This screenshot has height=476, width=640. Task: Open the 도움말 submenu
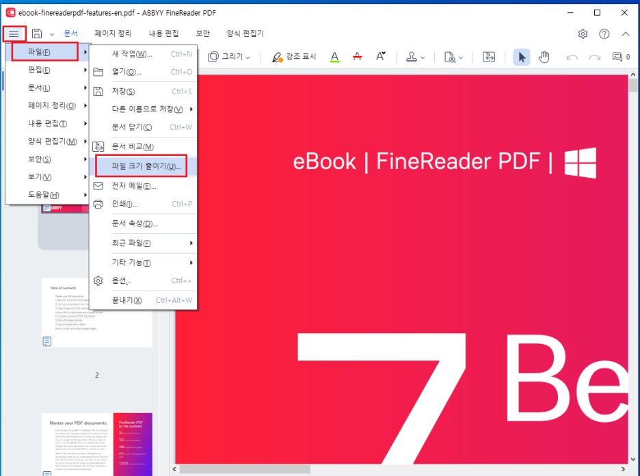tap(47, 195)
